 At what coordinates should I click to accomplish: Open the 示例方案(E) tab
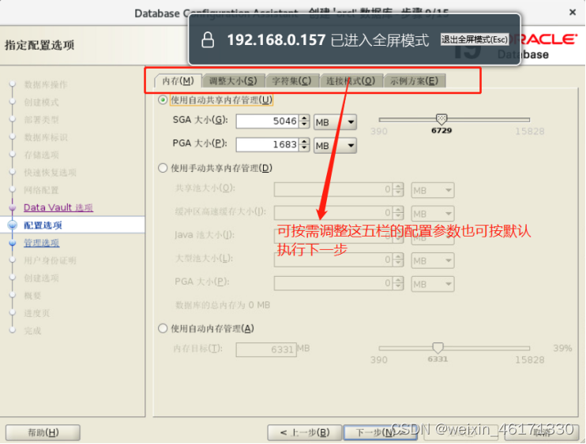pos(414,81)
